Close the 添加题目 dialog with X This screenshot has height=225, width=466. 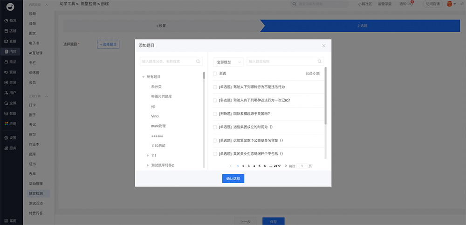pyautogui.click(x=324, y=46)
